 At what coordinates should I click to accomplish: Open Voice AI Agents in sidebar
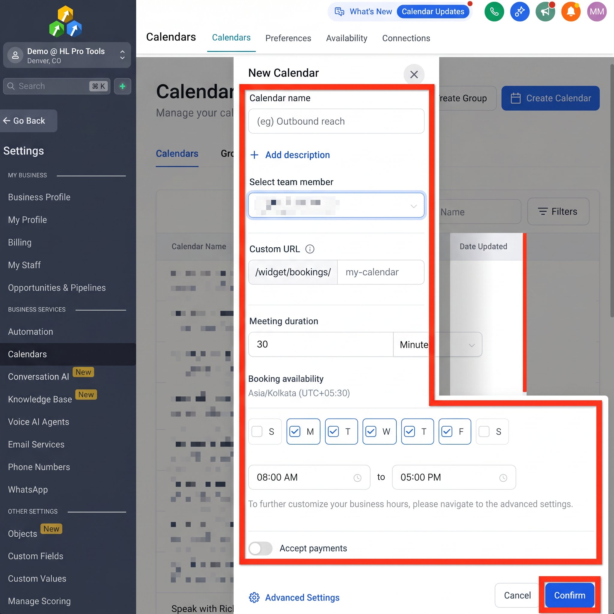point(38,422)
